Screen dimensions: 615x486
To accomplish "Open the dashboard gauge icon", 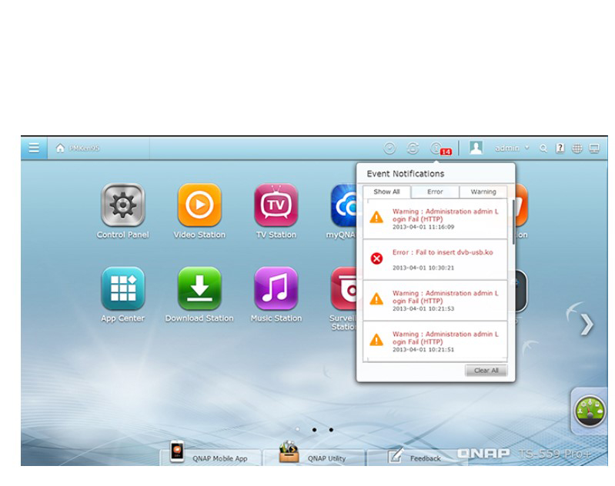I will tap(590, 411).
